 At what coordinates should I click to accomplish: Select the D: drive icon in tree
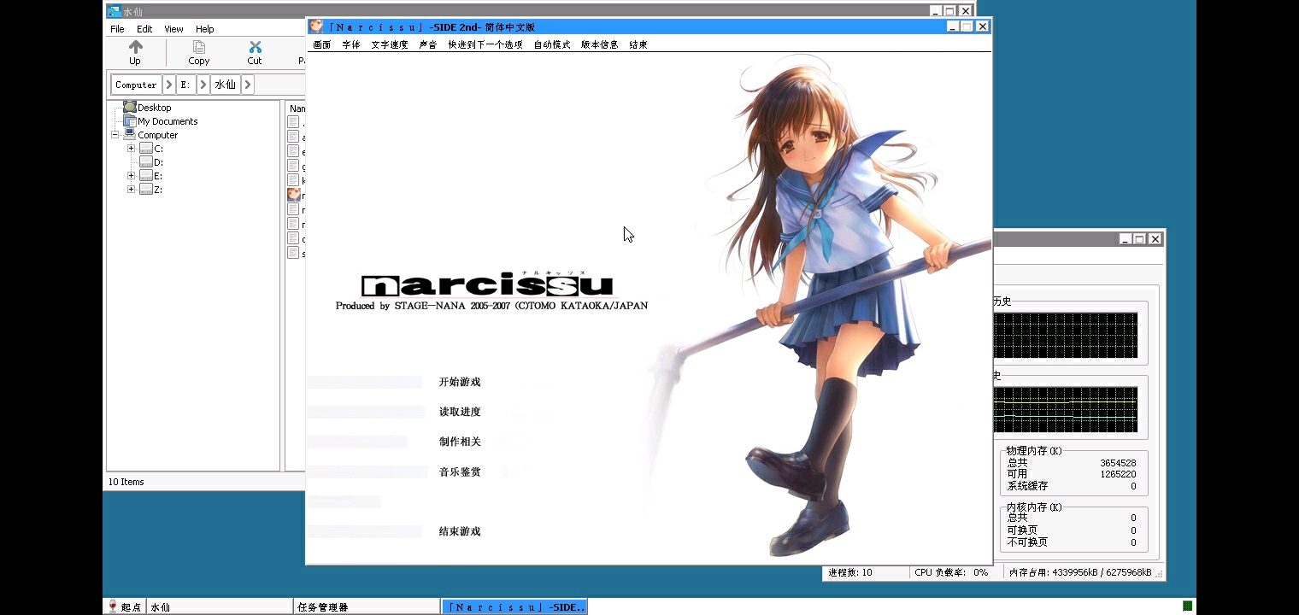pyautogui.click(x=146, y=162)
